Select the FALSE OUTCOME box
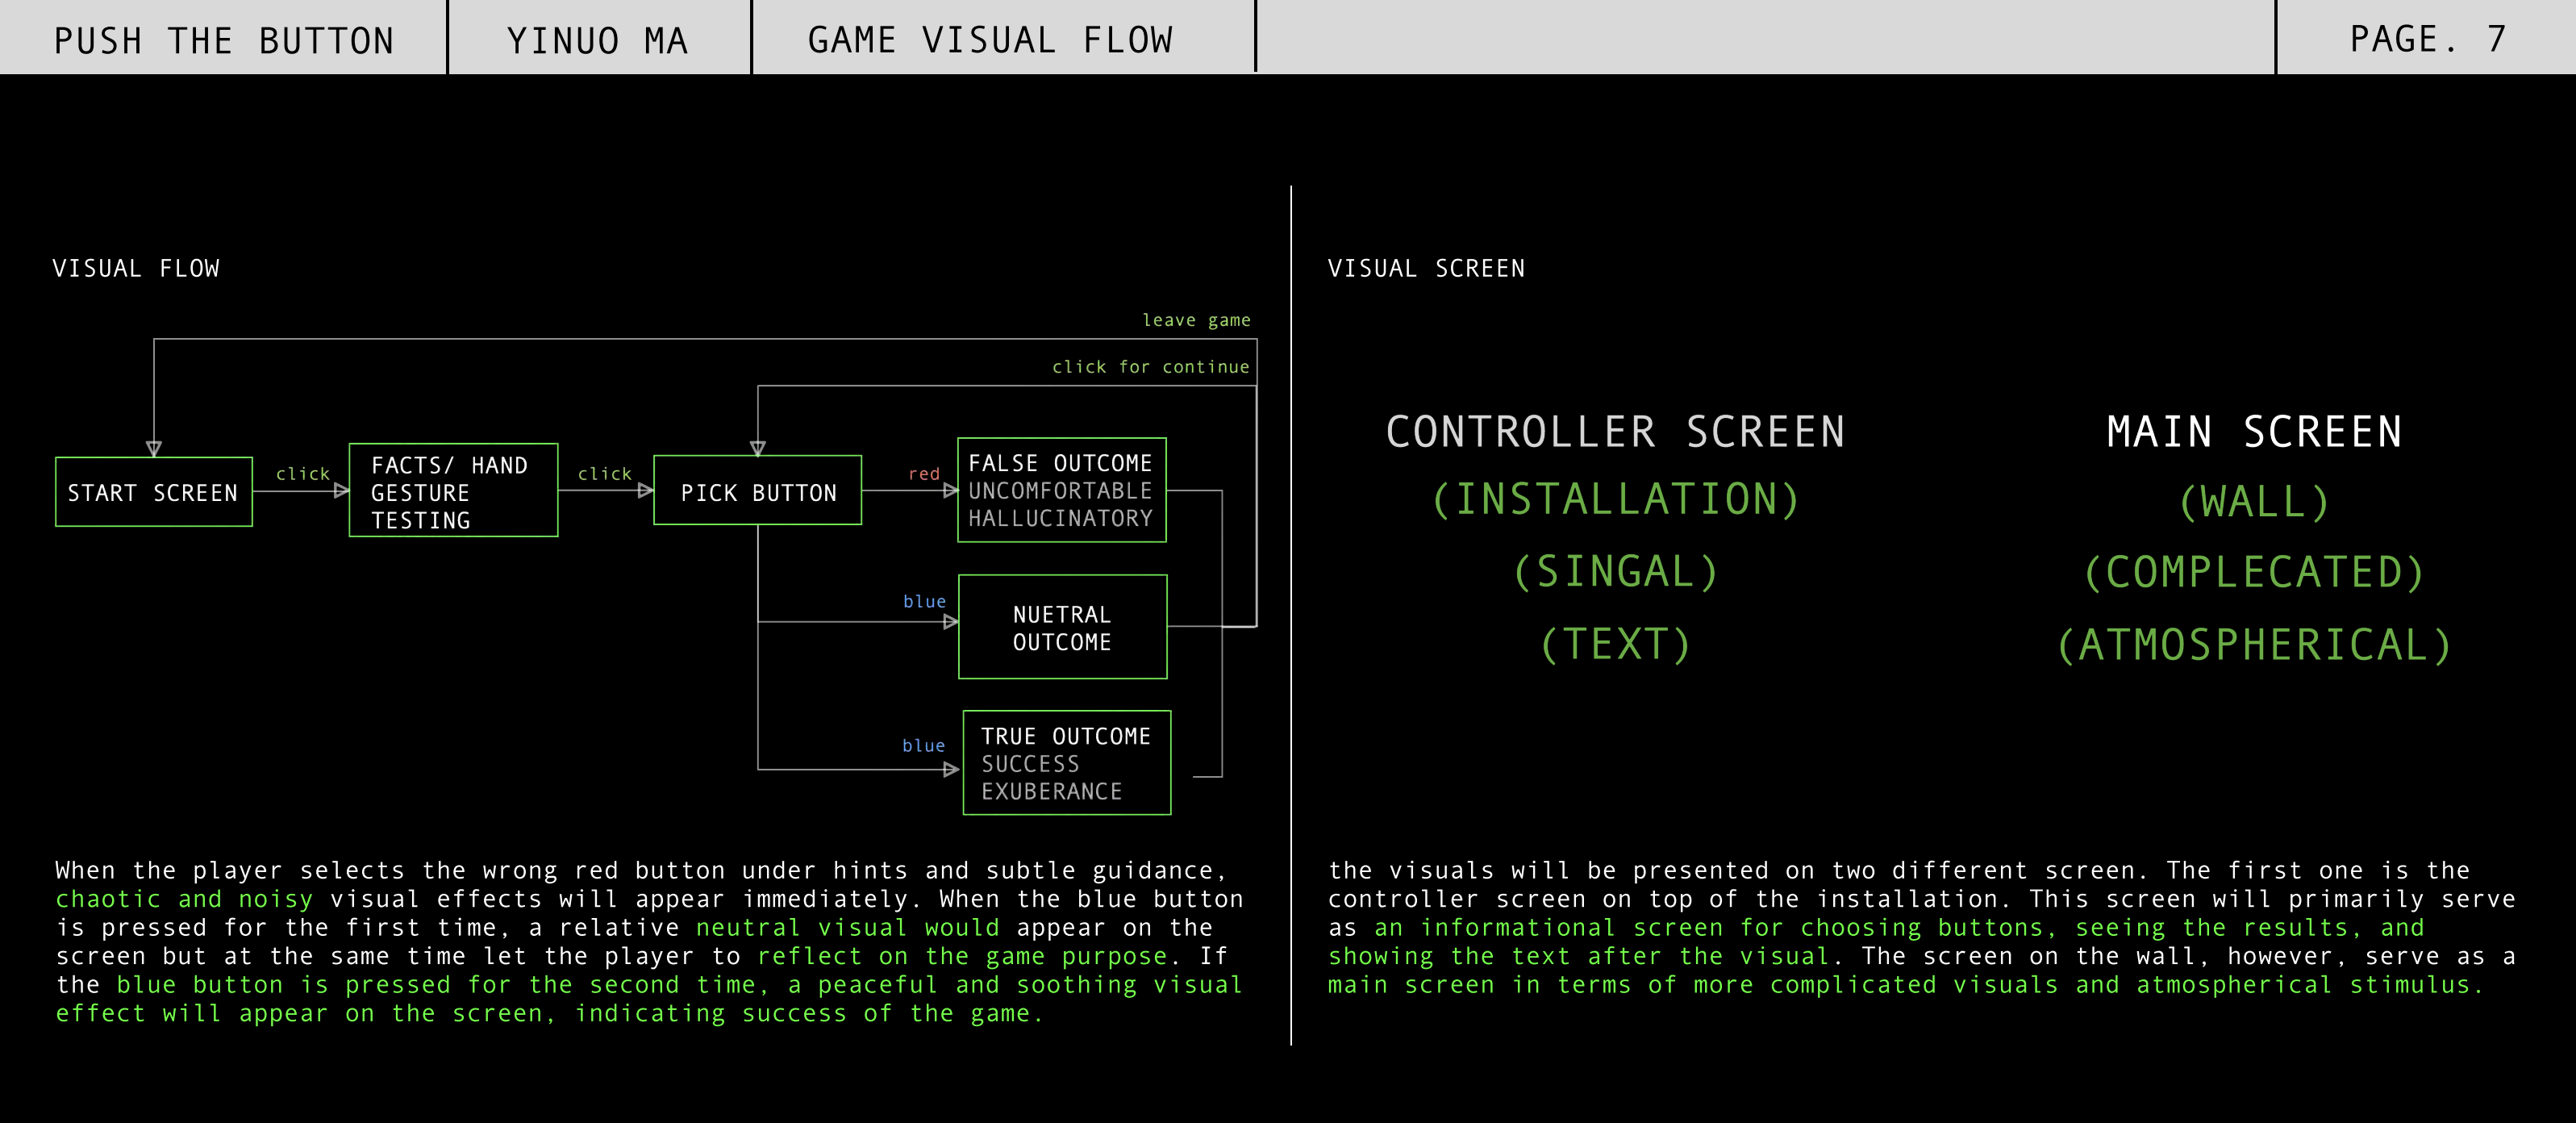Screen dimensions: 2576x1123 (x=1061, y=490)
